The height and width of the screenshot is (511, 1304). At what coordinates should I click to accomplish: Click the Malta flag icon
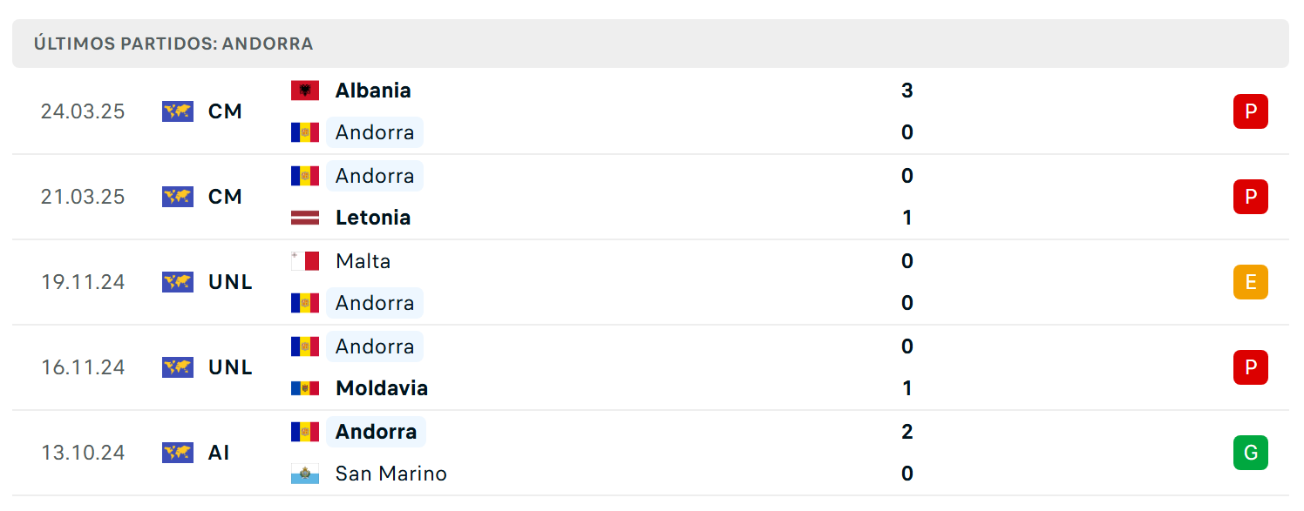(x=305, y=261)
